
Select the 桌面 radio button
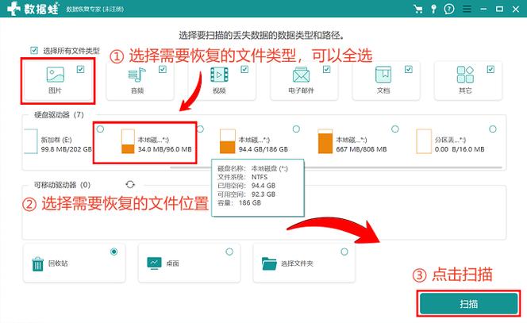(229, 252)
